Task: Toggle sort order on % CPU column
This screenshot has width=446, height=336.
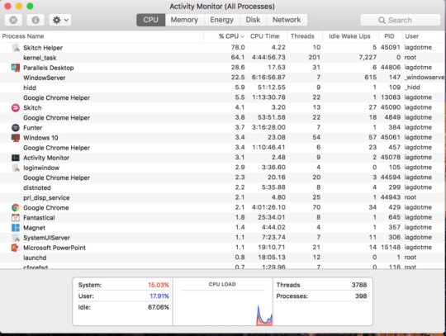Action: [231, 36]
